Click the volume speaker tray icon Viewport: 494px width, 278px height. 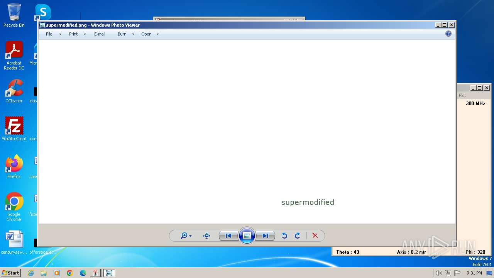click(438, 273)
